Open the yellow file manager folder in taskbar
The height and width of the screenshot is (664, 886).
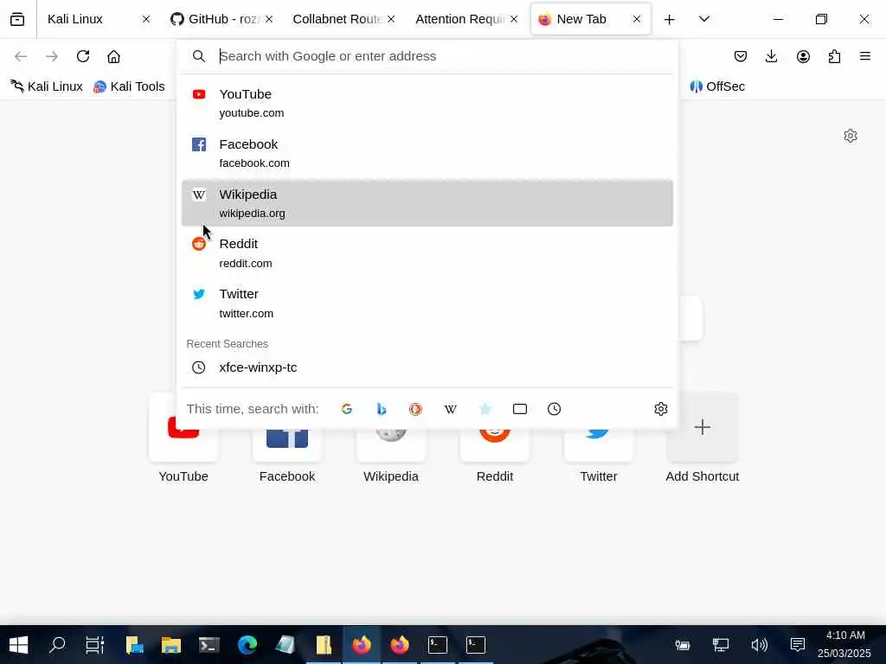pyautogui.click(x=171, y=645)
